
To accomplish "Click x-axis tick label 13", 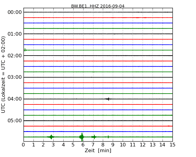I will point(153,145).
